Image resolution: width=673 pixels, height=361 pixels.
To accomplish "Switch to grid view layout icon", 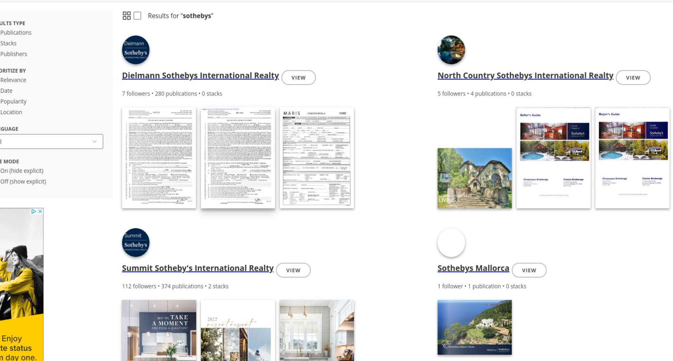I will 127,16.
